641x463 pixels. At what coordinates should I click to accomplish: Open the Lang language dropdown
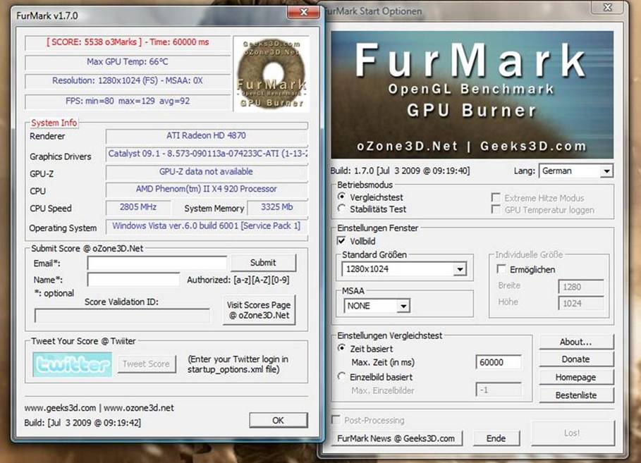point(606,171)
